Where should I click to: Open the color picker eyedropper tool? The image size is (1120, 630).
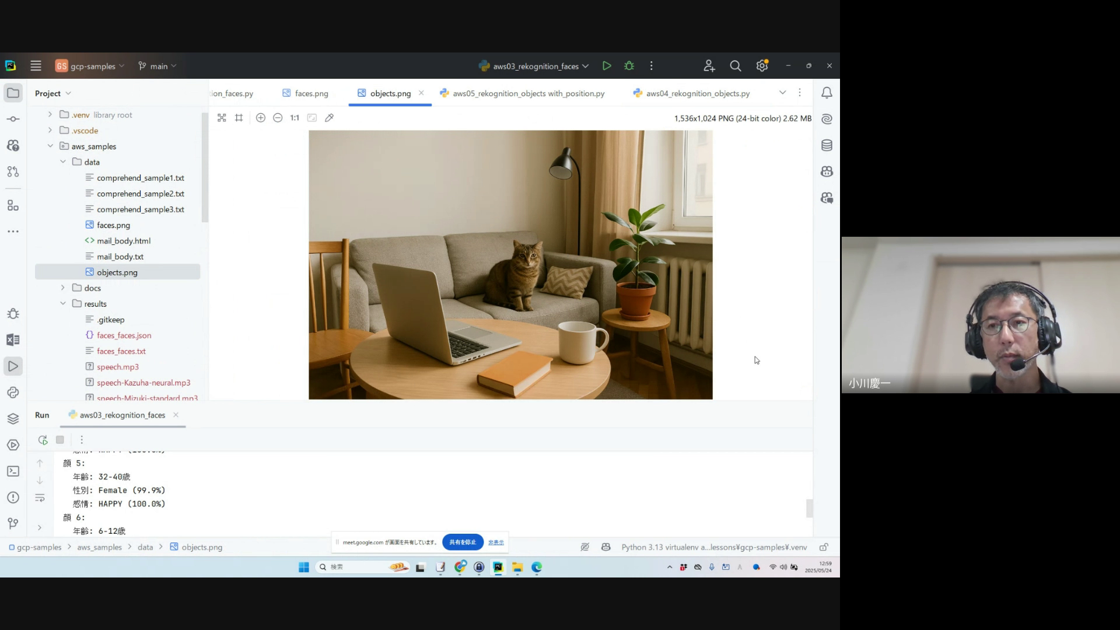coord(329,118)
